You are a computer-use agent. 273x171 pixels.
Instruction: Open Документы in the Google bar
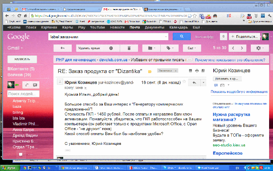pos(154,28)
